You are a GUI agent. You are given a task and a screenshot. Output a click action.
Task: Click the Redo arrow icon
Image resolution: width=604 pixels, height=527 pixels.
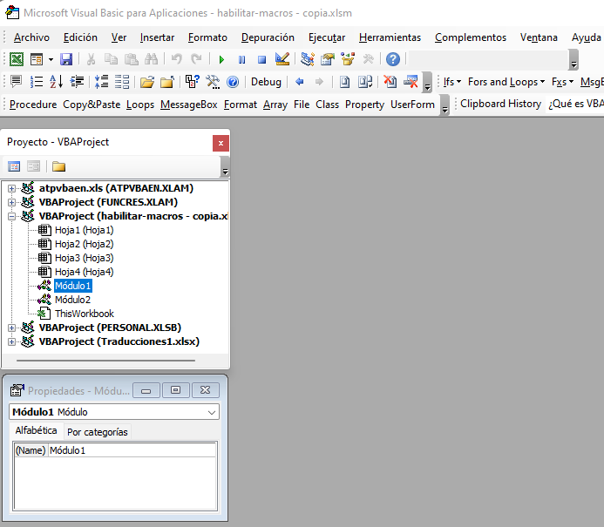tap(196, 59)
